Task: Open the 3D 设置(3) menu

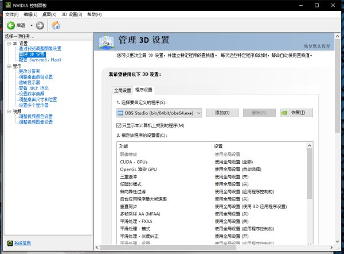Action: pyautogui.click(x=72, y=14)
